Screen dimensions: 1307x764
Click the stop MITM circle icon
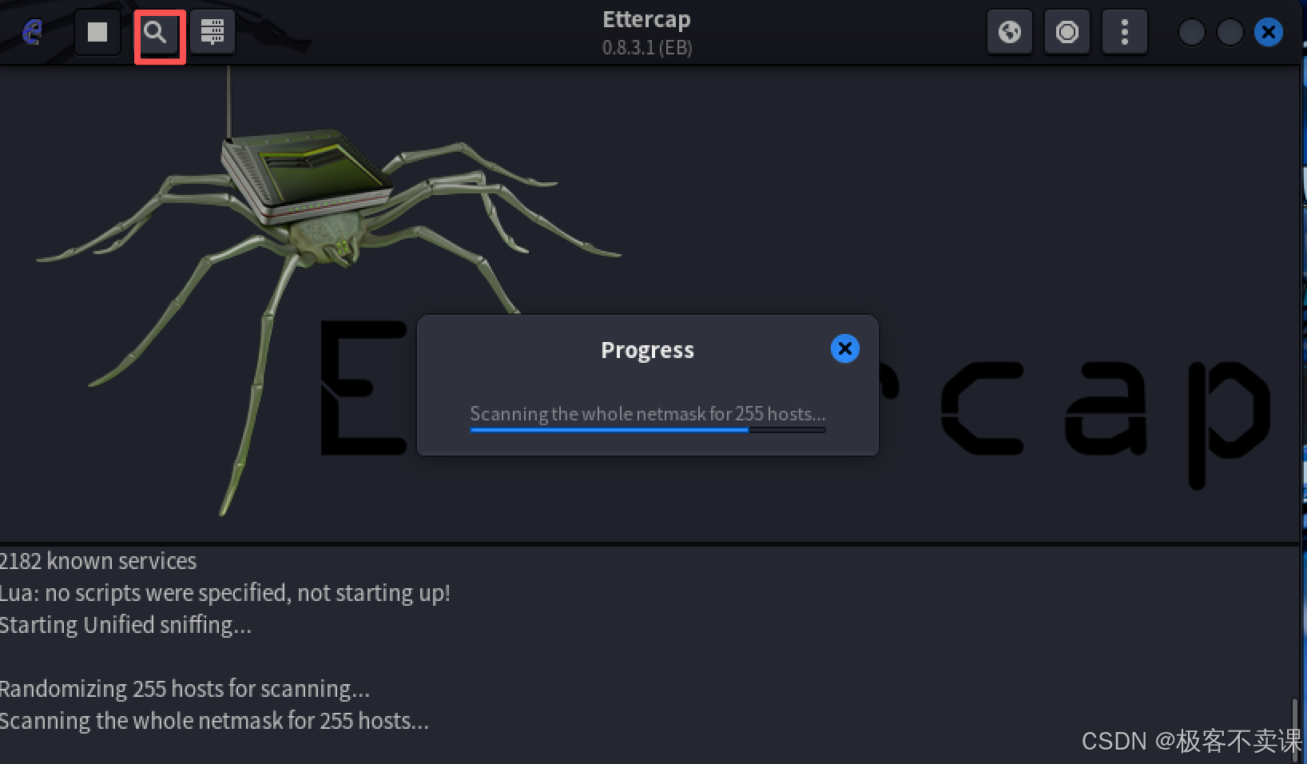[1067, 32]
